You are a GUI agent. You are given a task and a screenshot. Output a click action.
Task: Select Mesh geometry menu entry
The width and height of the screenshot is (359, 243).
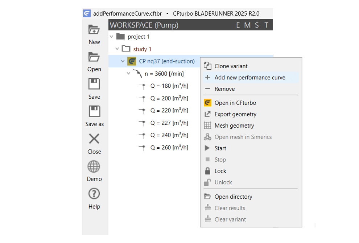click(x=251, y=125)
